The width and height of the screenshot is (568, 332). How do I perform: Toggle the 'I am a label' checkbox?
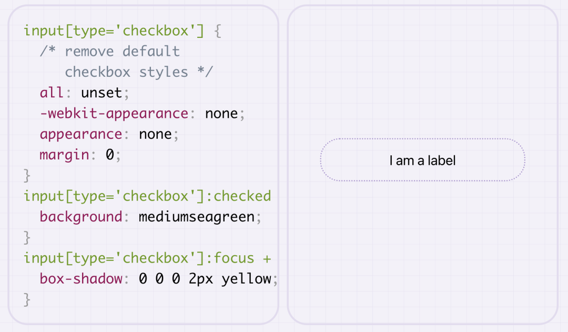tap(422, 160)
